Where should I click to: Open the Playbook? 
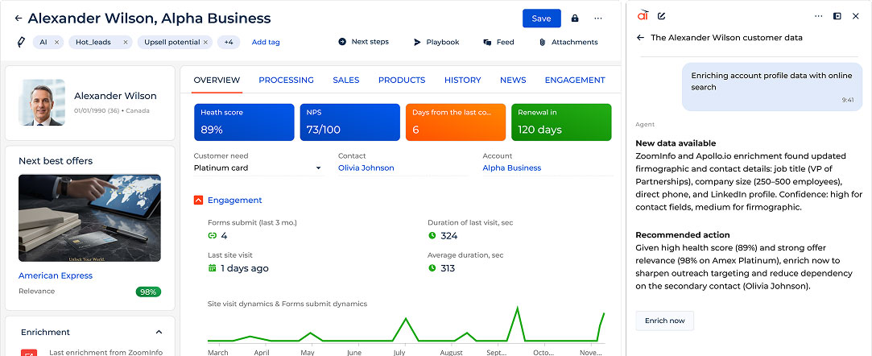pos(436,42)
